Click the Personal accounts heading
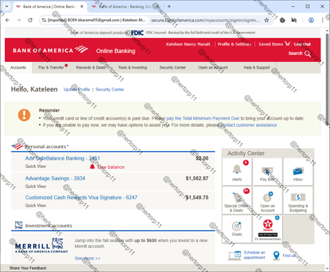 click(46, 147)
